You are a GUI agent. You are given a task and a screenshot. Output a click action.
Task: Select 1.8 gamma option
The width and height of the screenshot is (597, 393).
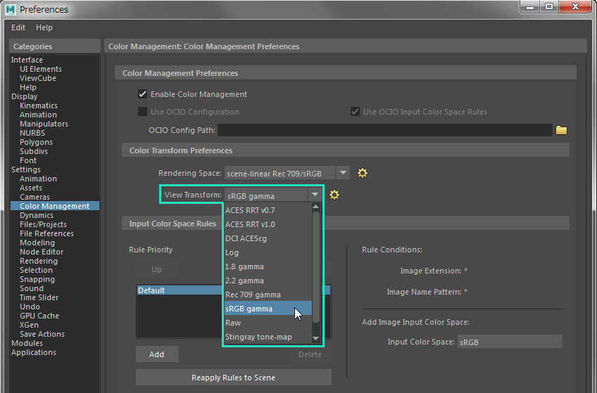point(268,266)
